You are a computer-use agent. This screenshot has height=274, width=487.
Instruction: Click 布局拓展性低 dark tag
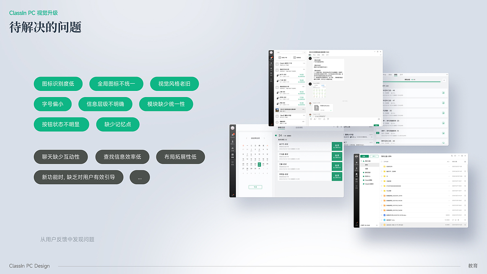tap(181, 157)
